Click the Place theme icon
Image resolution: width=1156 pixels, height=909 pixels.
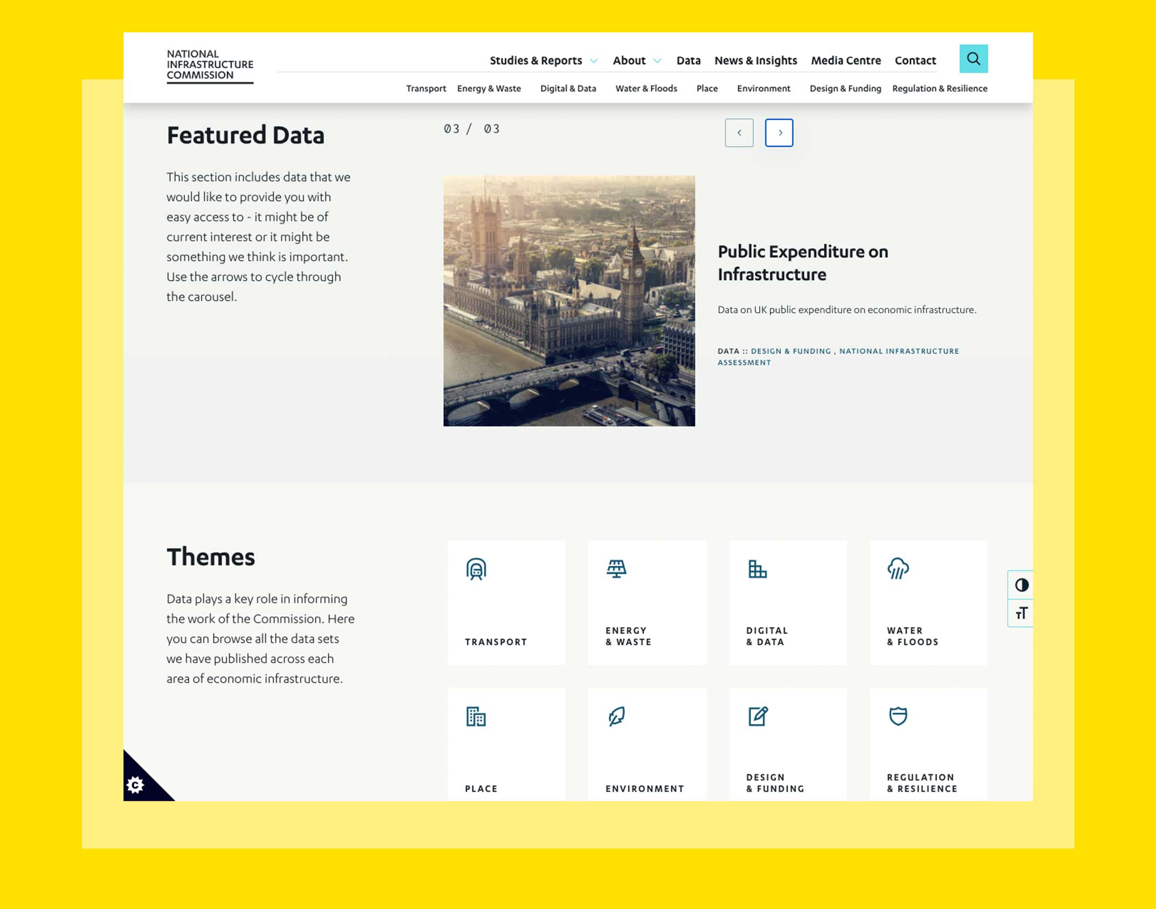(x=477, y=717)
